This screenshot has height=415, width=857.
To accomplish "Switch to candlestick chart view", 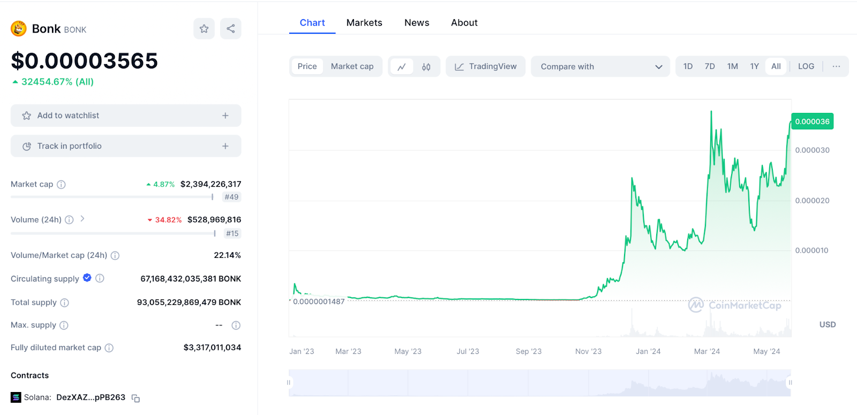I will pos(426,67).
